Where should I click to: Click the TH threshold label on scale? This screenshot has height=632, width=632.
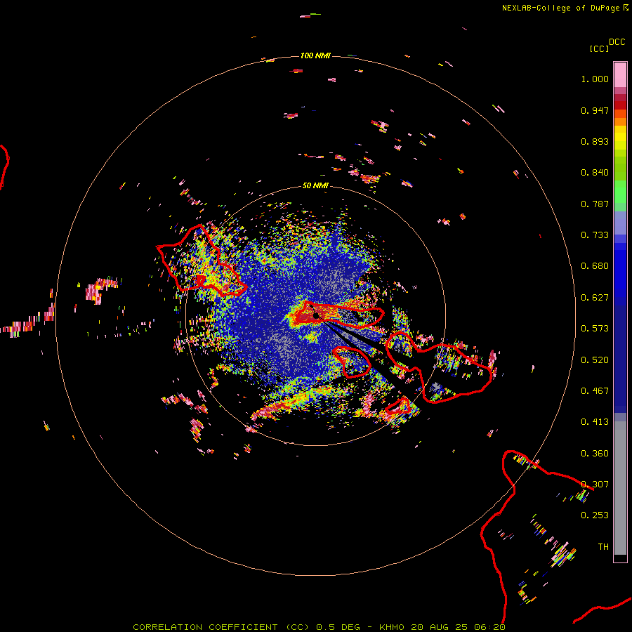tap(603, 547)
